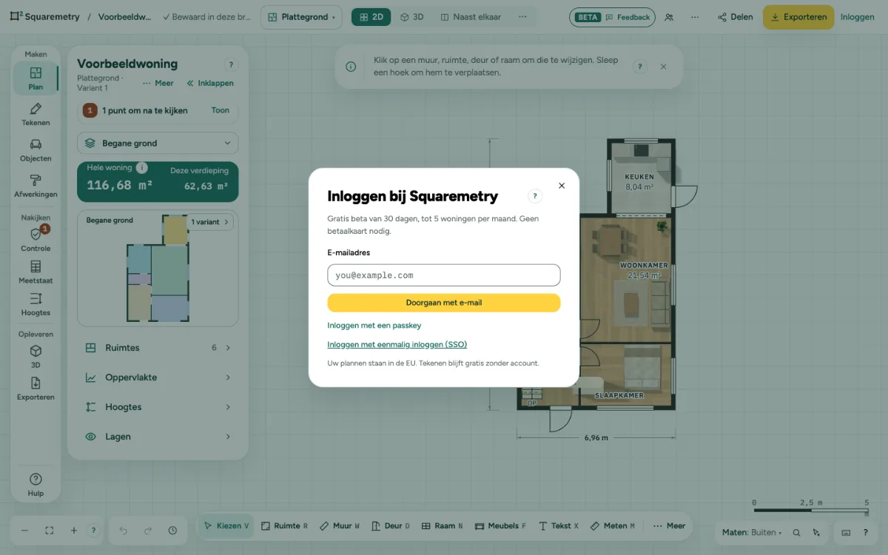Click the info icon beside Hele woning

click(142, 168)
